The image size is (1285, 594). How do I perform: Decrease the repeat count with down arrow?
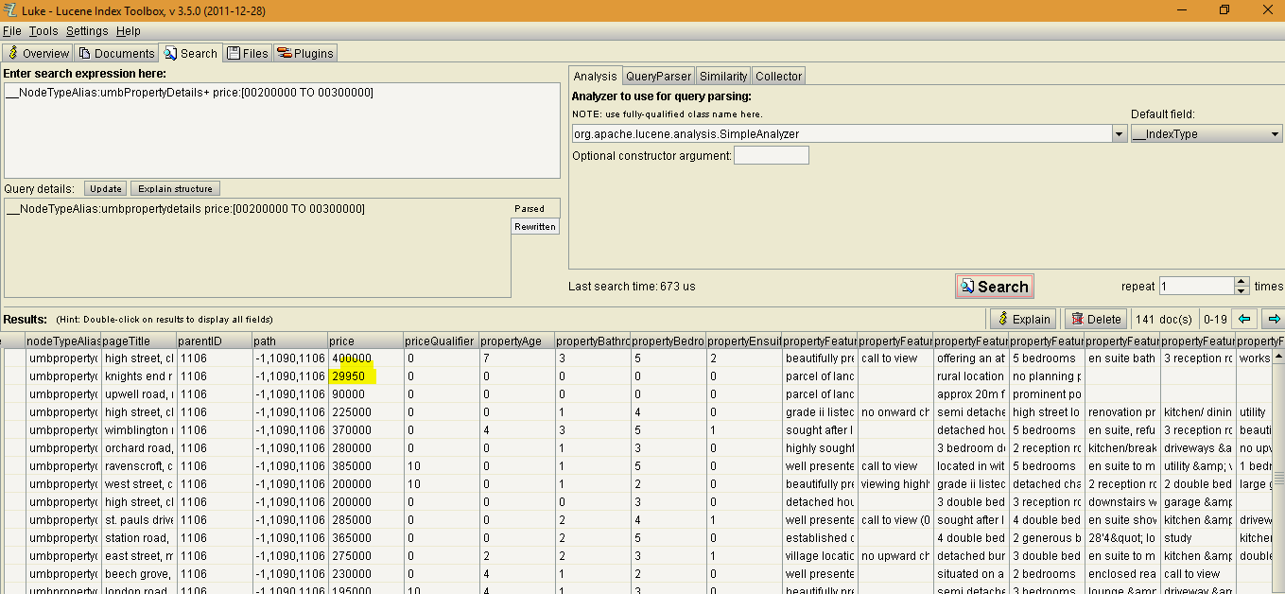pyautogui.click(x=1242, y=290)
